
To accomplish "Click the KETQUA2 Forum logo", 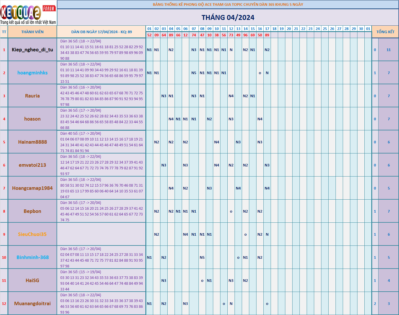I will click(x=28, y=13).
